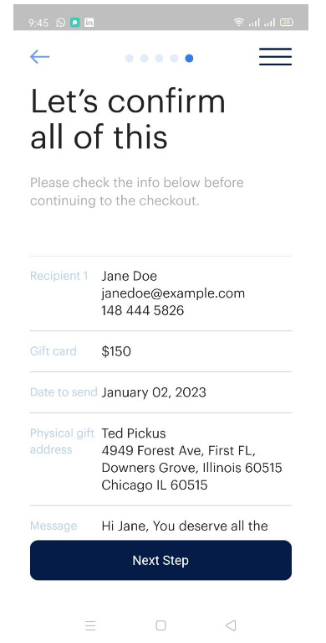Select the fifth active progress dot
Viewport: 326px width, 643px height.
pyautogui.click(x=189, y=58)
